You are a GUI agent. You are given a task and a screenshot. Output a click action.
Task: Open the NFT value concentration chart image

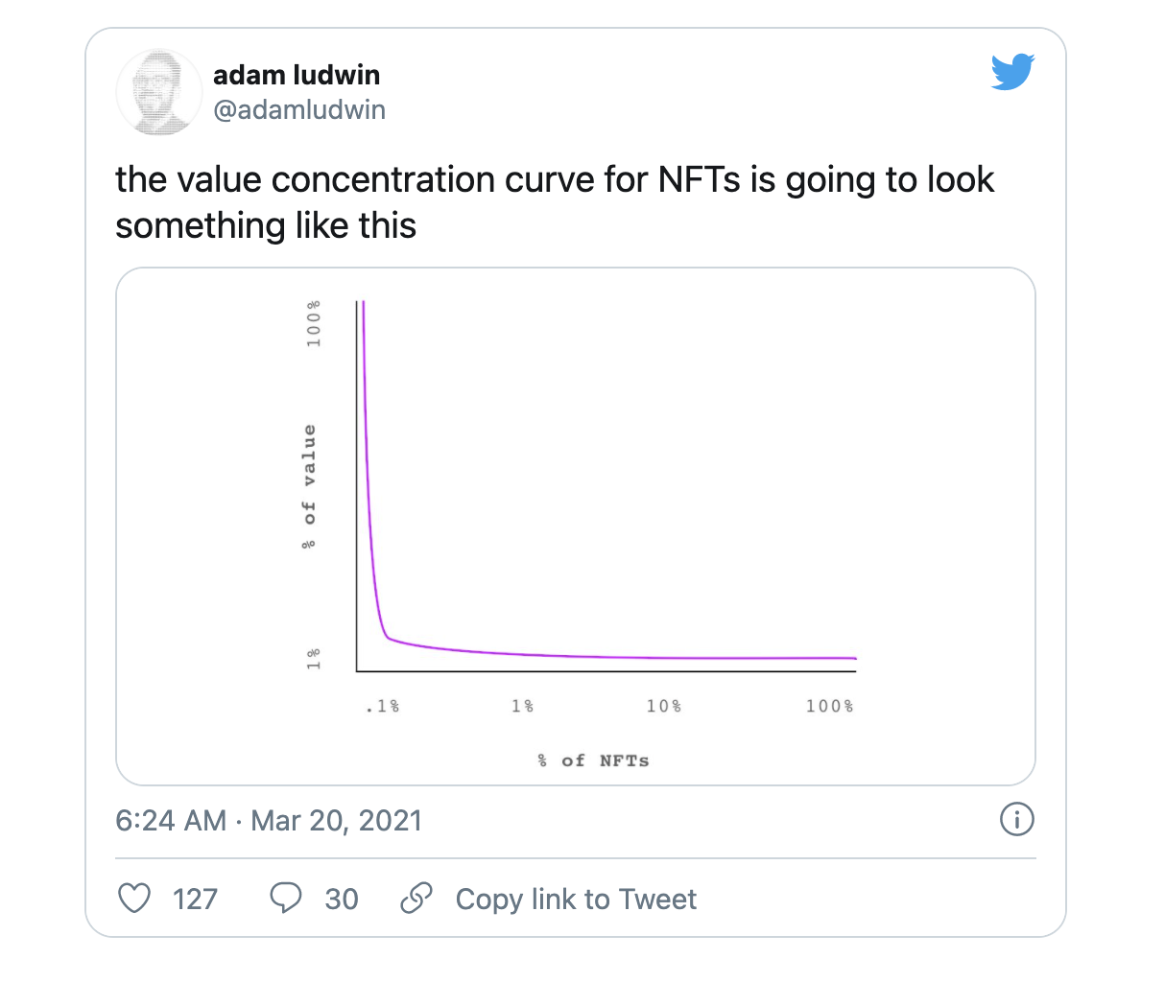[x=576, y=526]
